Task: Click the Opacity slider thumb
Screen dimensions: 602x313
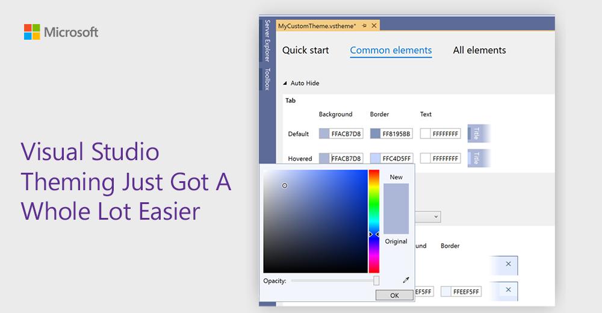Action: point(376,280)
